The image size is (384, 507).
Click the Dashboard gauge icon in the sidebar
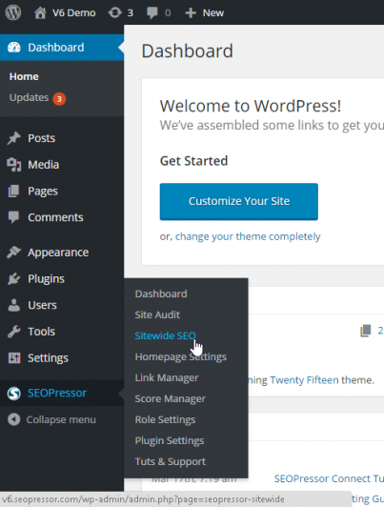tap(14, 48)
